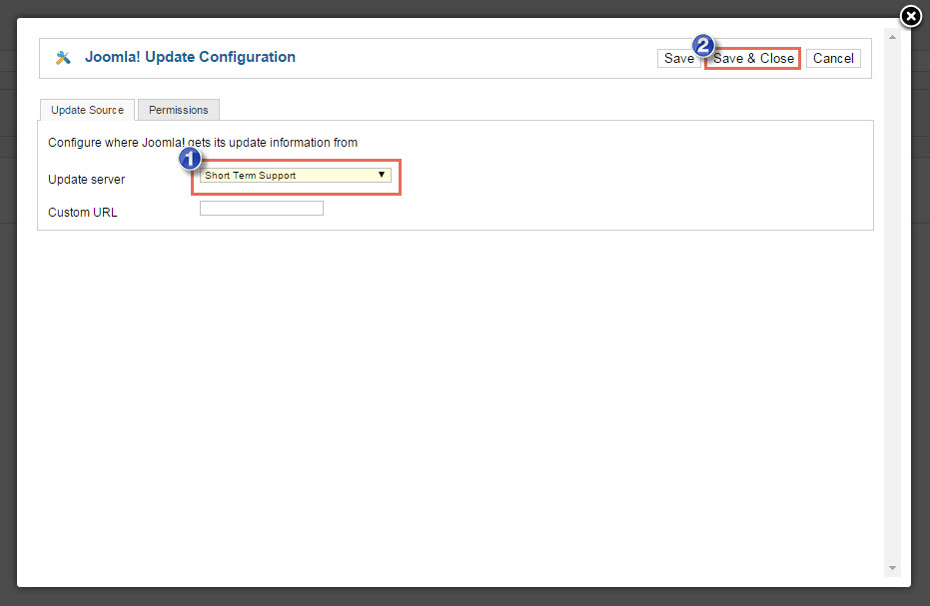
Task: Click the 'Update server' label
Action: pyautogui.click(x=87, y=179)
